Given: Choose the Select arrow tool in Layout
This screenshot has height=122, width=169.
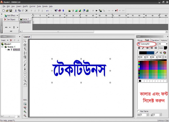Looking at the screenshot, I should coord(25,41).
